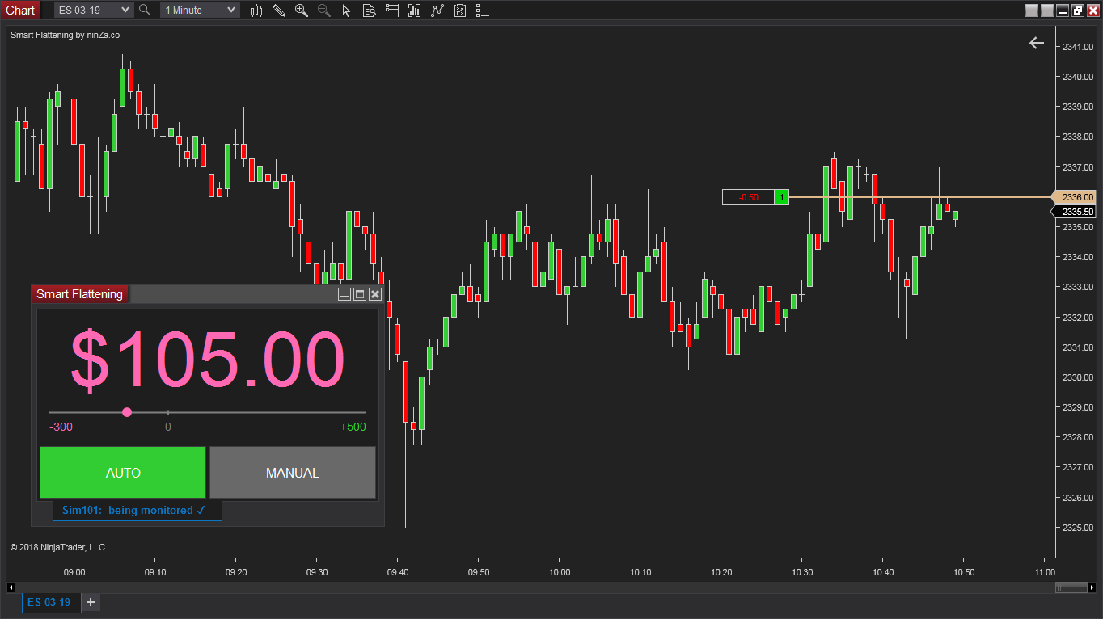The width and height of the screenshot is (1103, 619).
Task: Open the ES 03-19 instrument dropdown
Action: pyautogui.click(x=93, y=11)
